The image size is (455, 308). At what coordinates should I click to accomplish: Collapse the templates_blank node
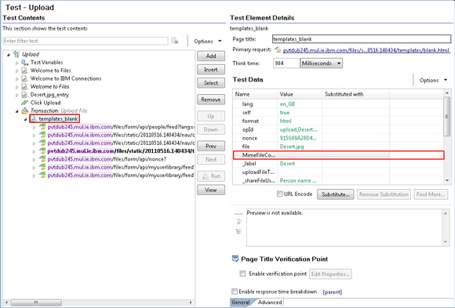tap(26, 119)
